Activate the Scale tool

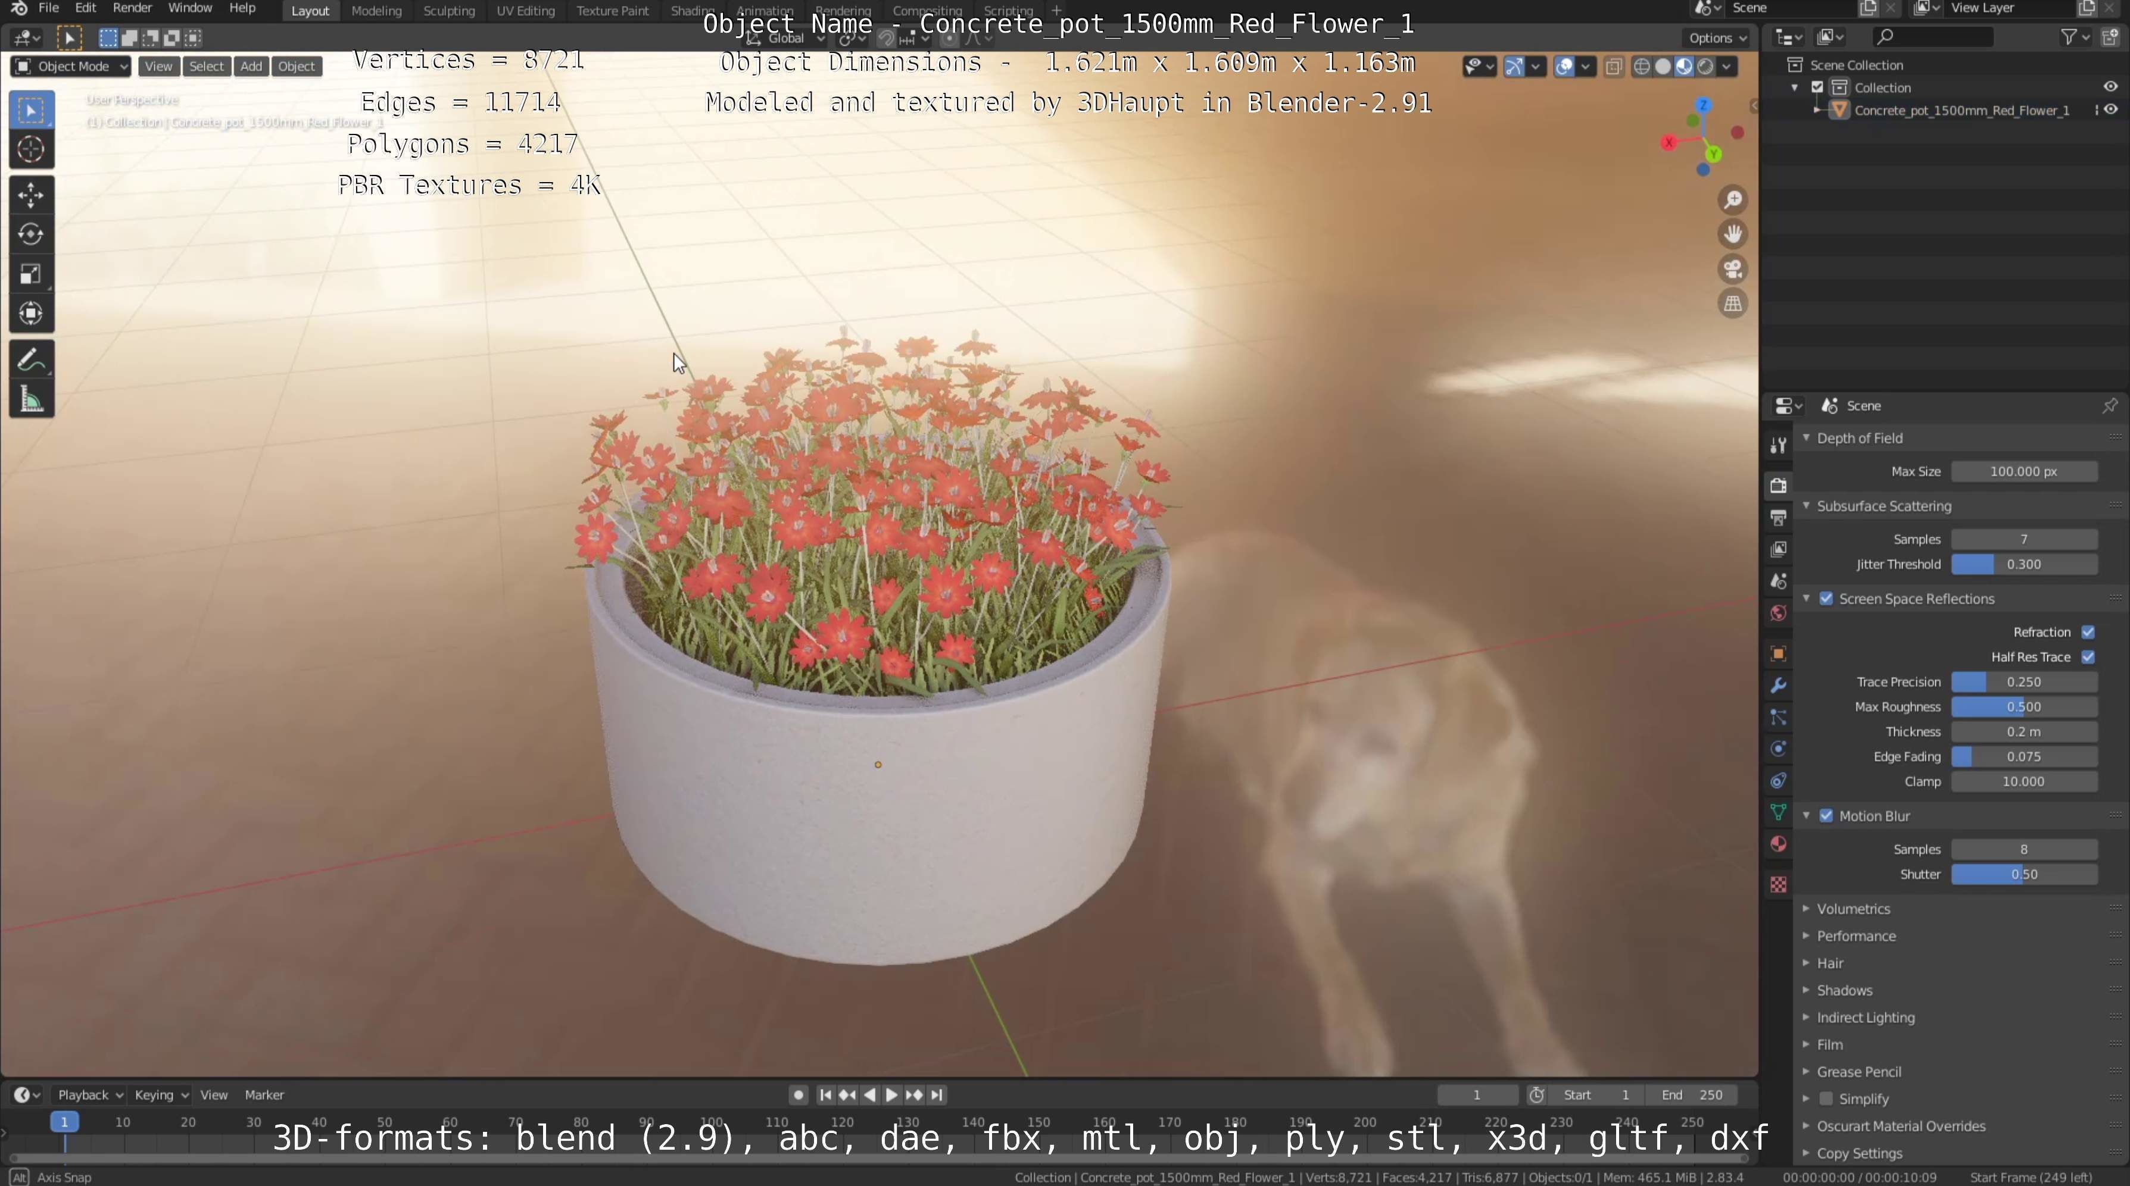pyautogui.click(x=32, y=274)
